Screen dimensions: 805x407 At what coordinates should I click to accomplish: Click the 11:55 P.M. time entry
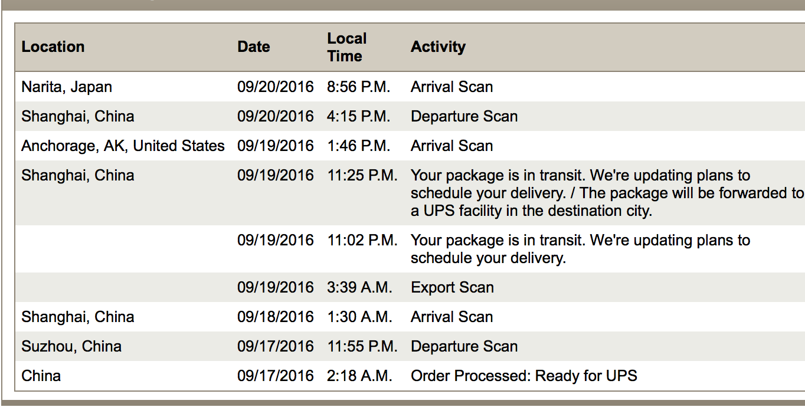362,347
